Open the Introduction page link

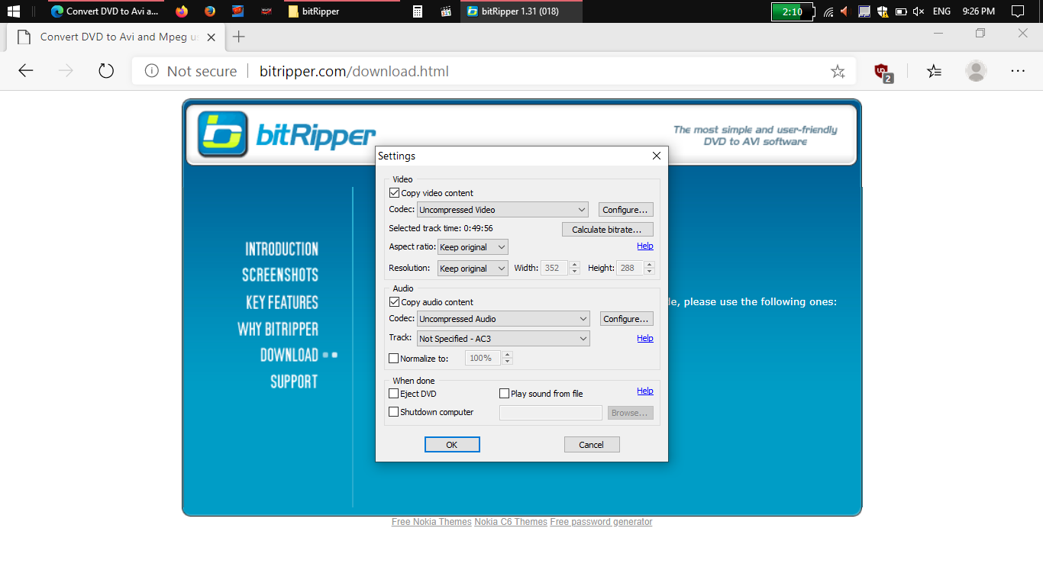click(282, 249)
